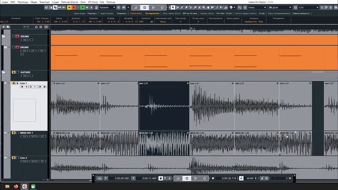Image resolution: width=338 pixels, height=190 pixels.
Task: Open the Аудио menu
Action: 5,2
